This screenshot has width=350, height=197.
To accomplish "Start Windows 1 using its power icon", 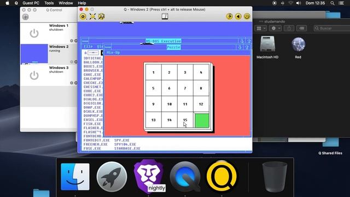I will 34,33.
